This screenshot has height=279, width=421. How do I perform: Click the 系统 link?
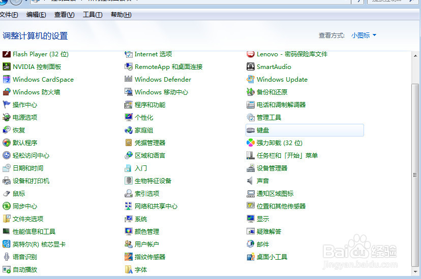point(141,219)
